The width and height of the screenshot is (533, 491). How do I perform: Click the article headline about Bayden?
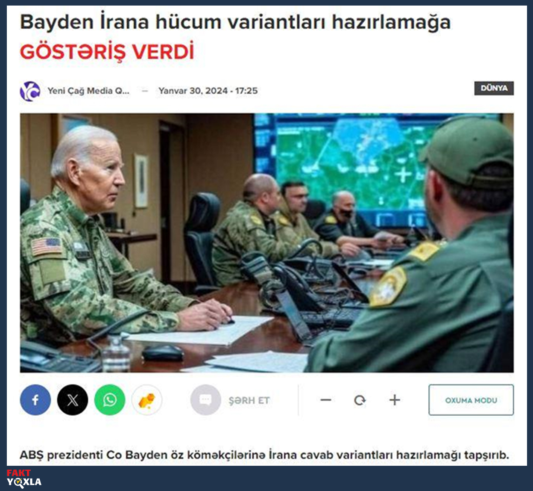235,22
